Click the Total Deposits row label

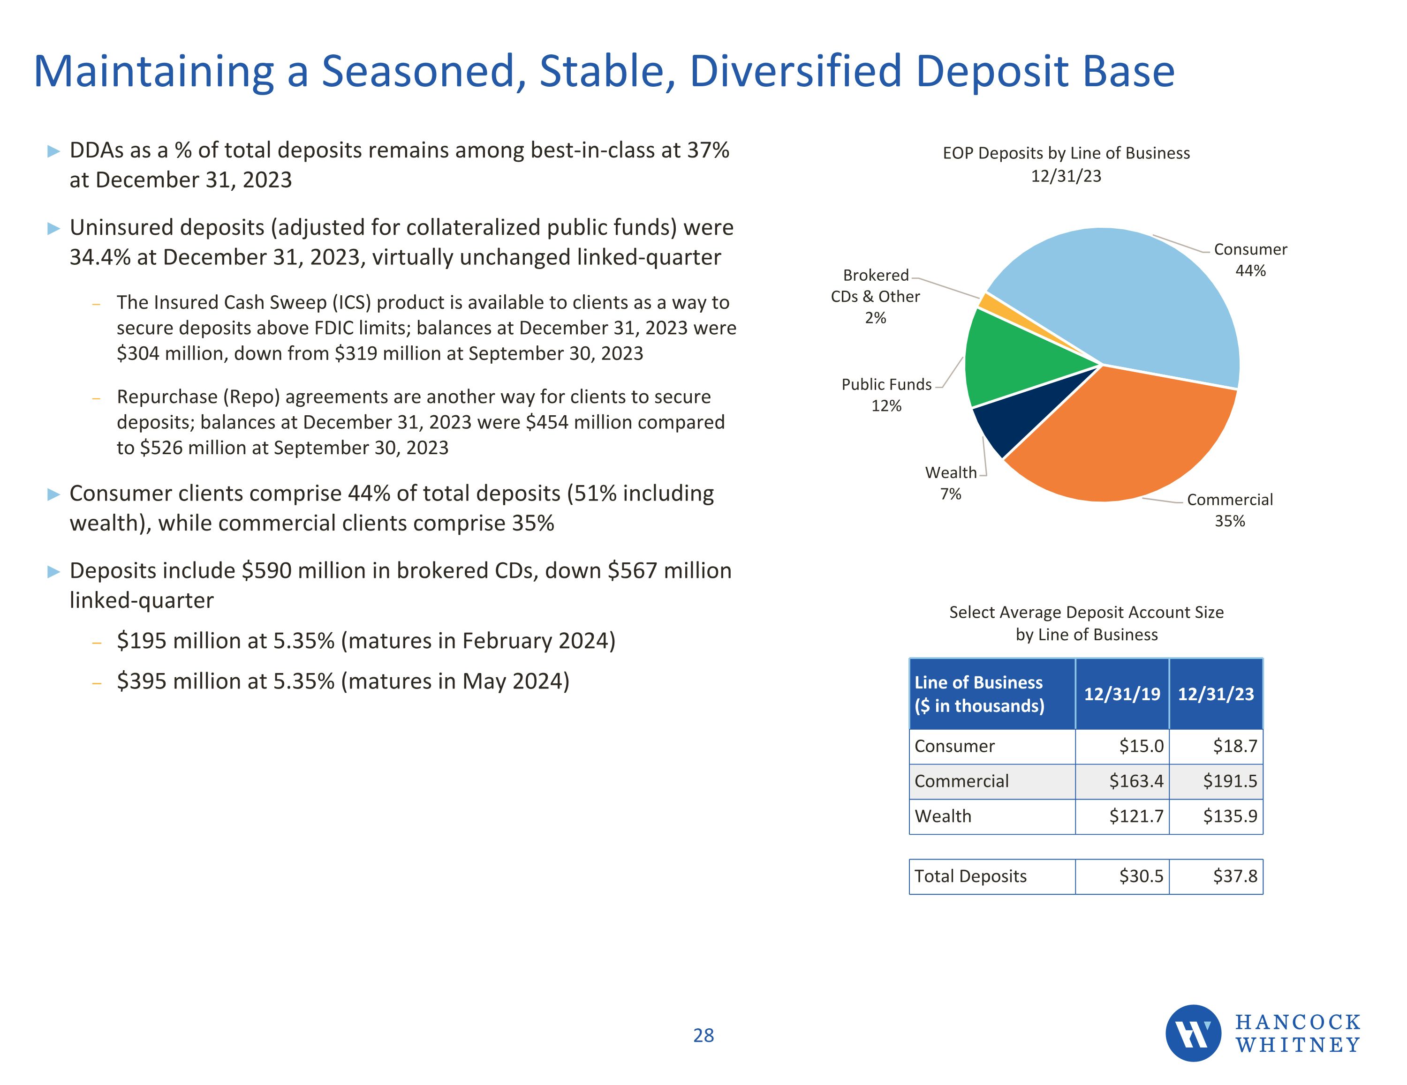[x=970, y=876]
